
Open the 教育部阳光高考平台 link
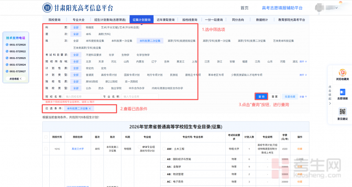click(292, 20)
